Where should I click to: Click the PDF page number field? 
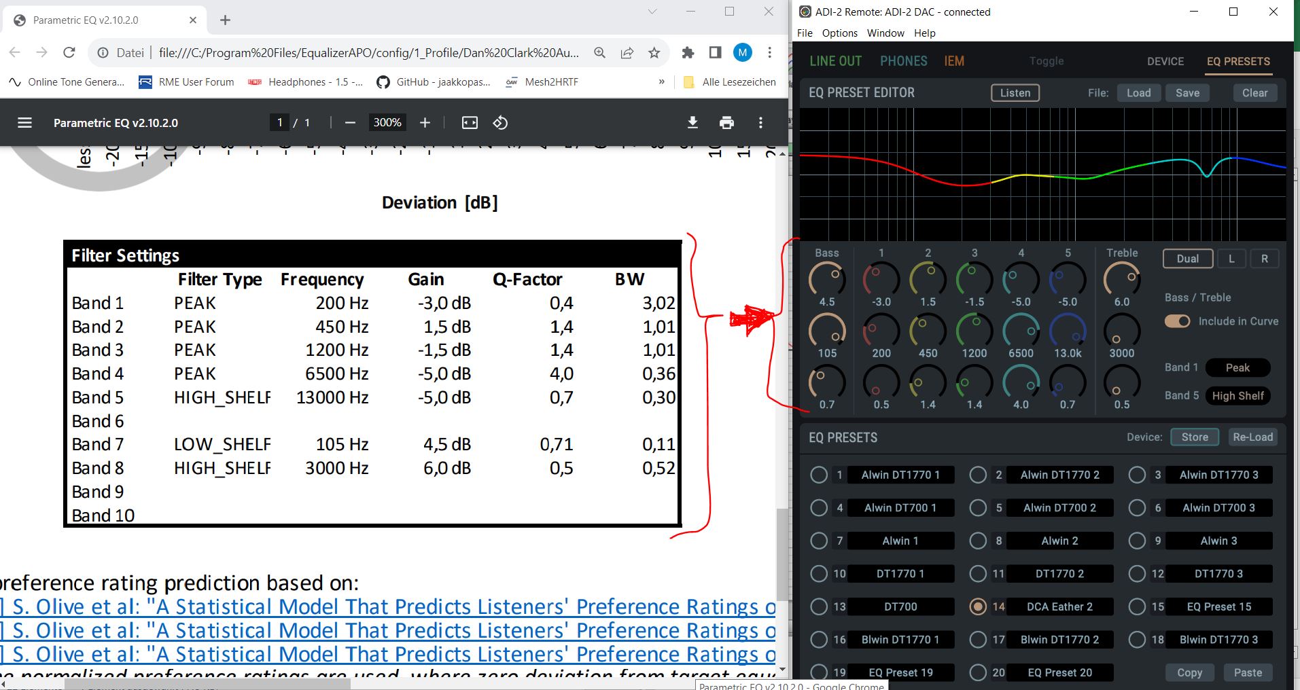click(279, 123)
